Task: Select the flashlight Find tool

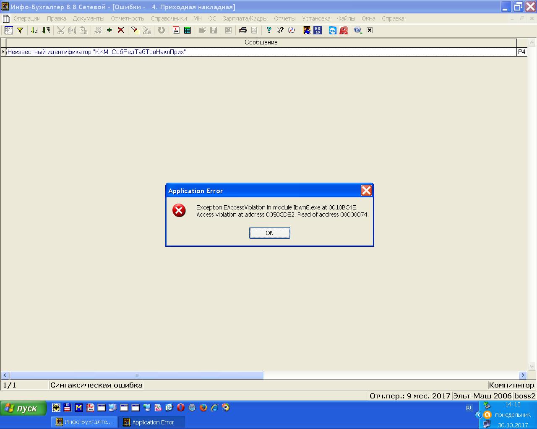Action: pos(135,30)
